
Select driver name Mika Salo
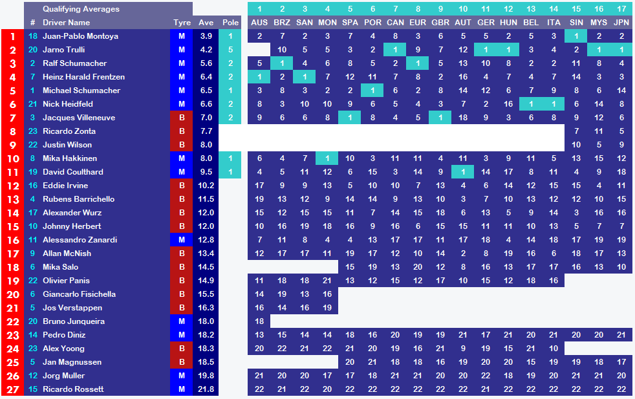(x=60, y=267)
